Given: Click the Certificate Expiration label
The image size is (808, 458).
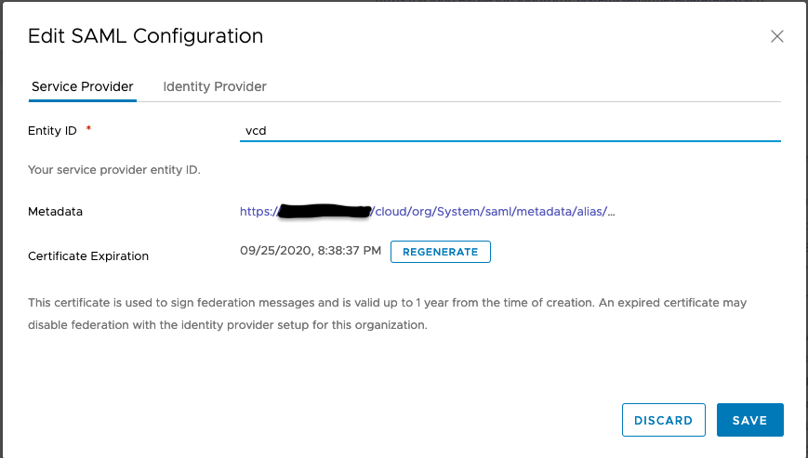Looking at the screenshot, I should click(88, 255).
